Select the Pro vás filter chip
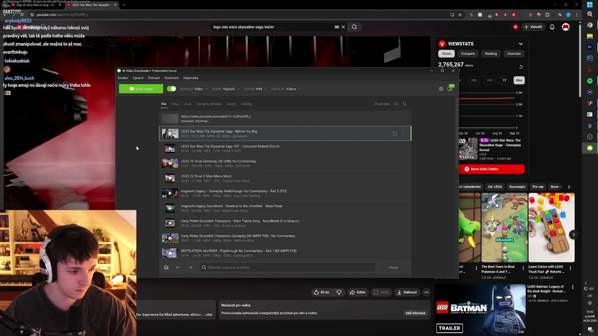The width and height of the screenshot is (598, 336). coord(538,187)
